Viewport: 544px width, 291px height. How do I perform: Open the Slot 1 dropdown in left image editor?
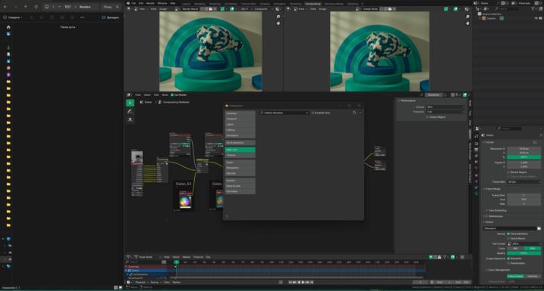point(246,9)
